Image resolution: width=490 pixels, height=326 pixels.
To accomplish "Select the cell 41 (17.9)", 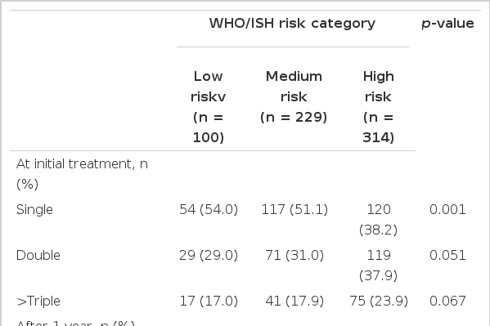I will 294,301.
